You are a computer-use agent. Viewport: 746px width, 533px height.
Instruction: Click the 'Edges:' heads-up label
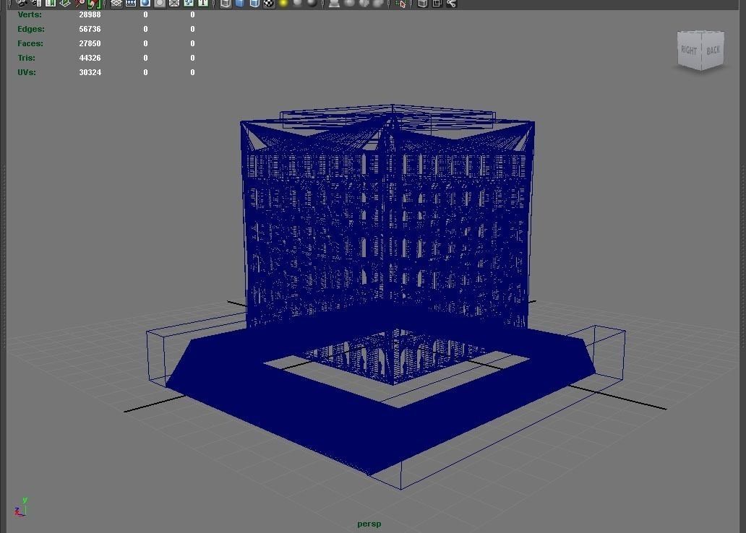click(x=31, y=29)
